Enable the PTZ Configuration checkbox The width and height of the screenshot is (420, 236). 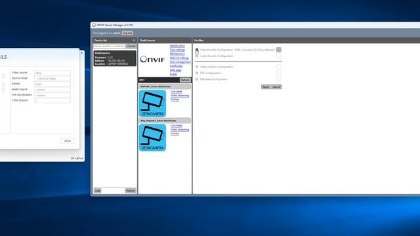[x=197, y=73]
